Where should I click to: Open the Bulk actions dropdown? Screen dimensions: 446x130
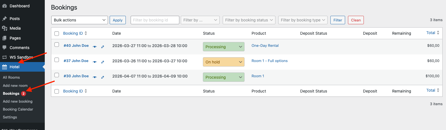(79, 20)
